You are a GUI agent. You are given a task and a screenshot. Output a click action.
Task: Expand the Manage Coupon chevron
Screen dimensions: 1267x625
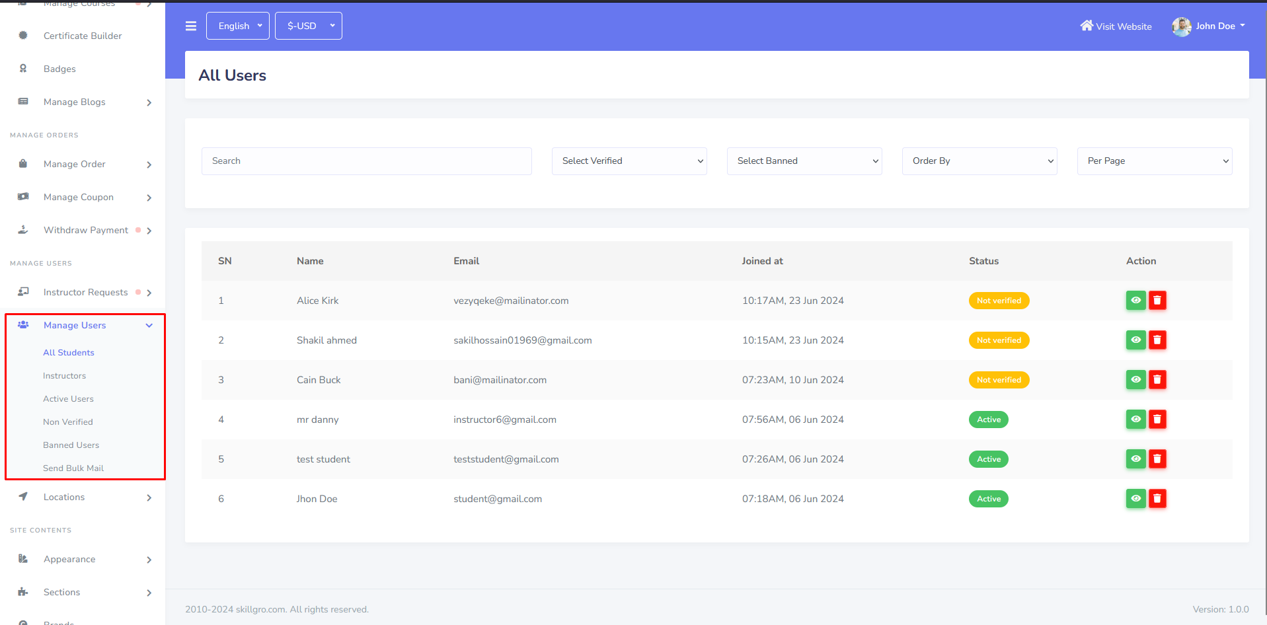click(x=149, y=198)
